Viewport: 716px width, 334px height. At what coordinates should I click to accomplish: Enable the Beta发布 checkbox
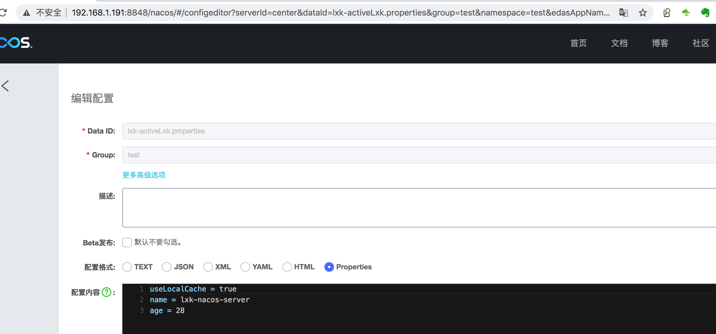pos(127,242)
